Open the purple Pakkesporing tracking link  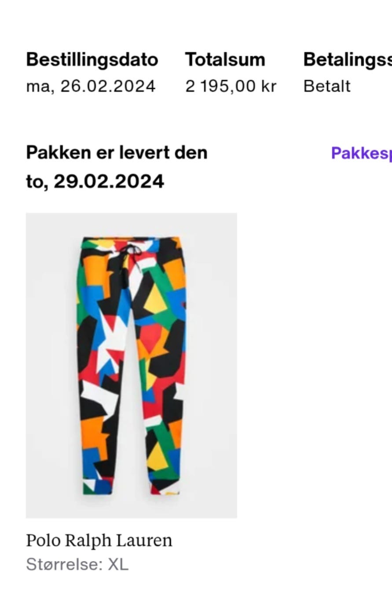click(x=361, y=153)
